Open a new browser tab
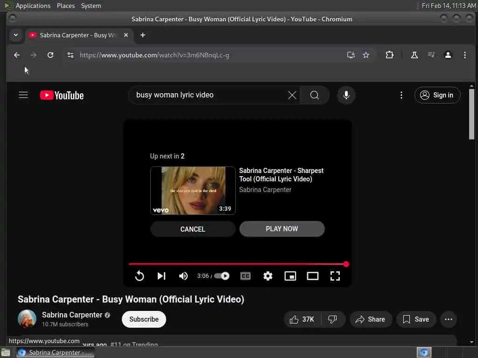 143,35
